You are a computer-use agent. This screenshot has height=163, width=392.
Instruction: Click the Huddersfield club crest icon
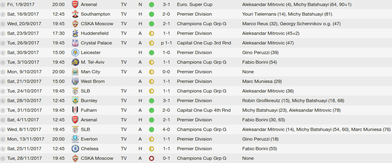(75, 34)
